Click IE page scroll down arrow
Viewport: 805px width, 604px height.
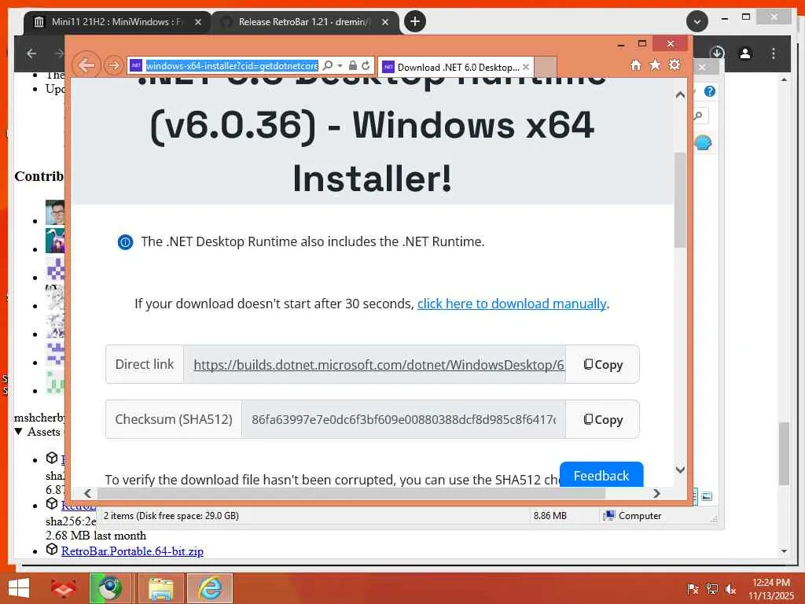(680, 470)
